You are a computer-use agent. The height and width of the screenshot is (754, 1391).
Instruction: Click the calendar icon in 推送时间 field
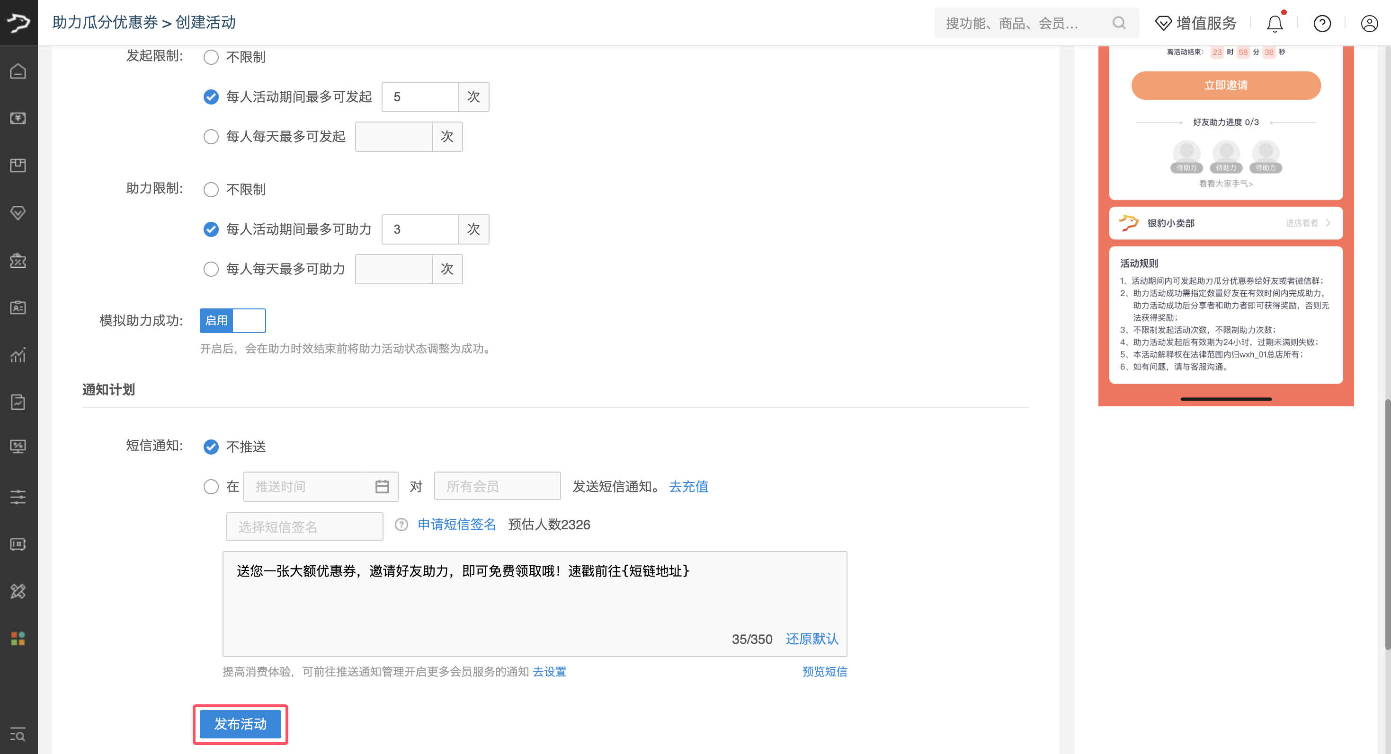click(x=382, y=486)
